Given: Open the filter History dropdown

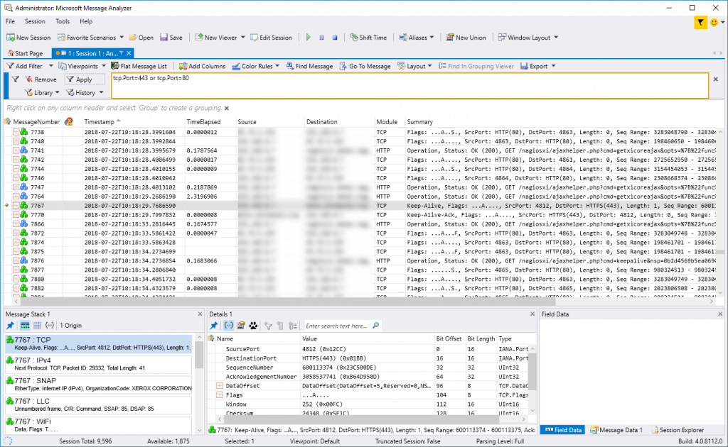Looking at the screenshot, I should pyautogui.click(x=85, y=93).
